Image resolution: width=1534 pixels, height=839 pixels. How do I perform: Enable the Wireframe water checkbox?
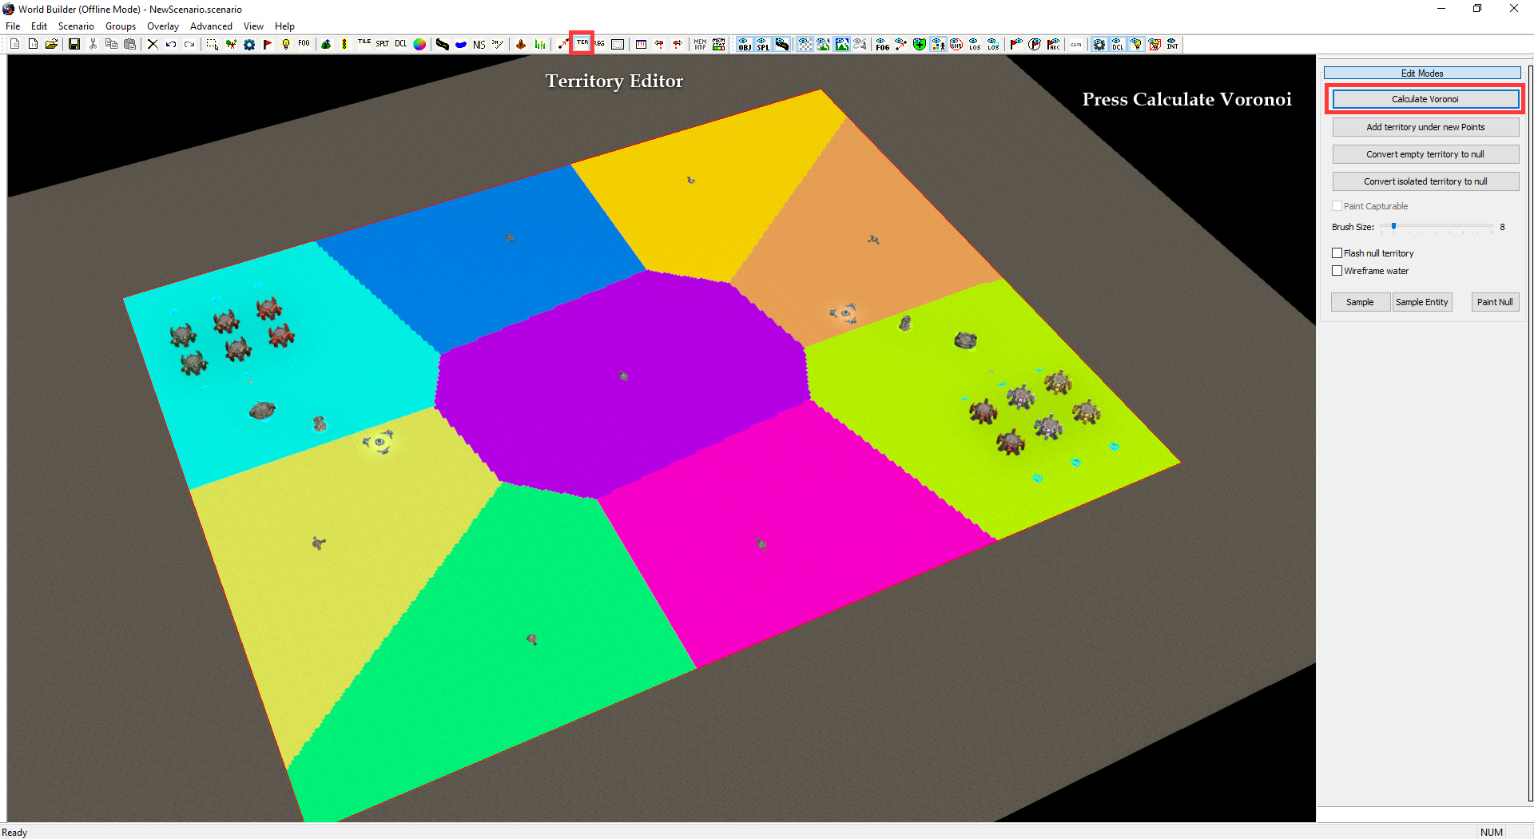pos(1337,271)
